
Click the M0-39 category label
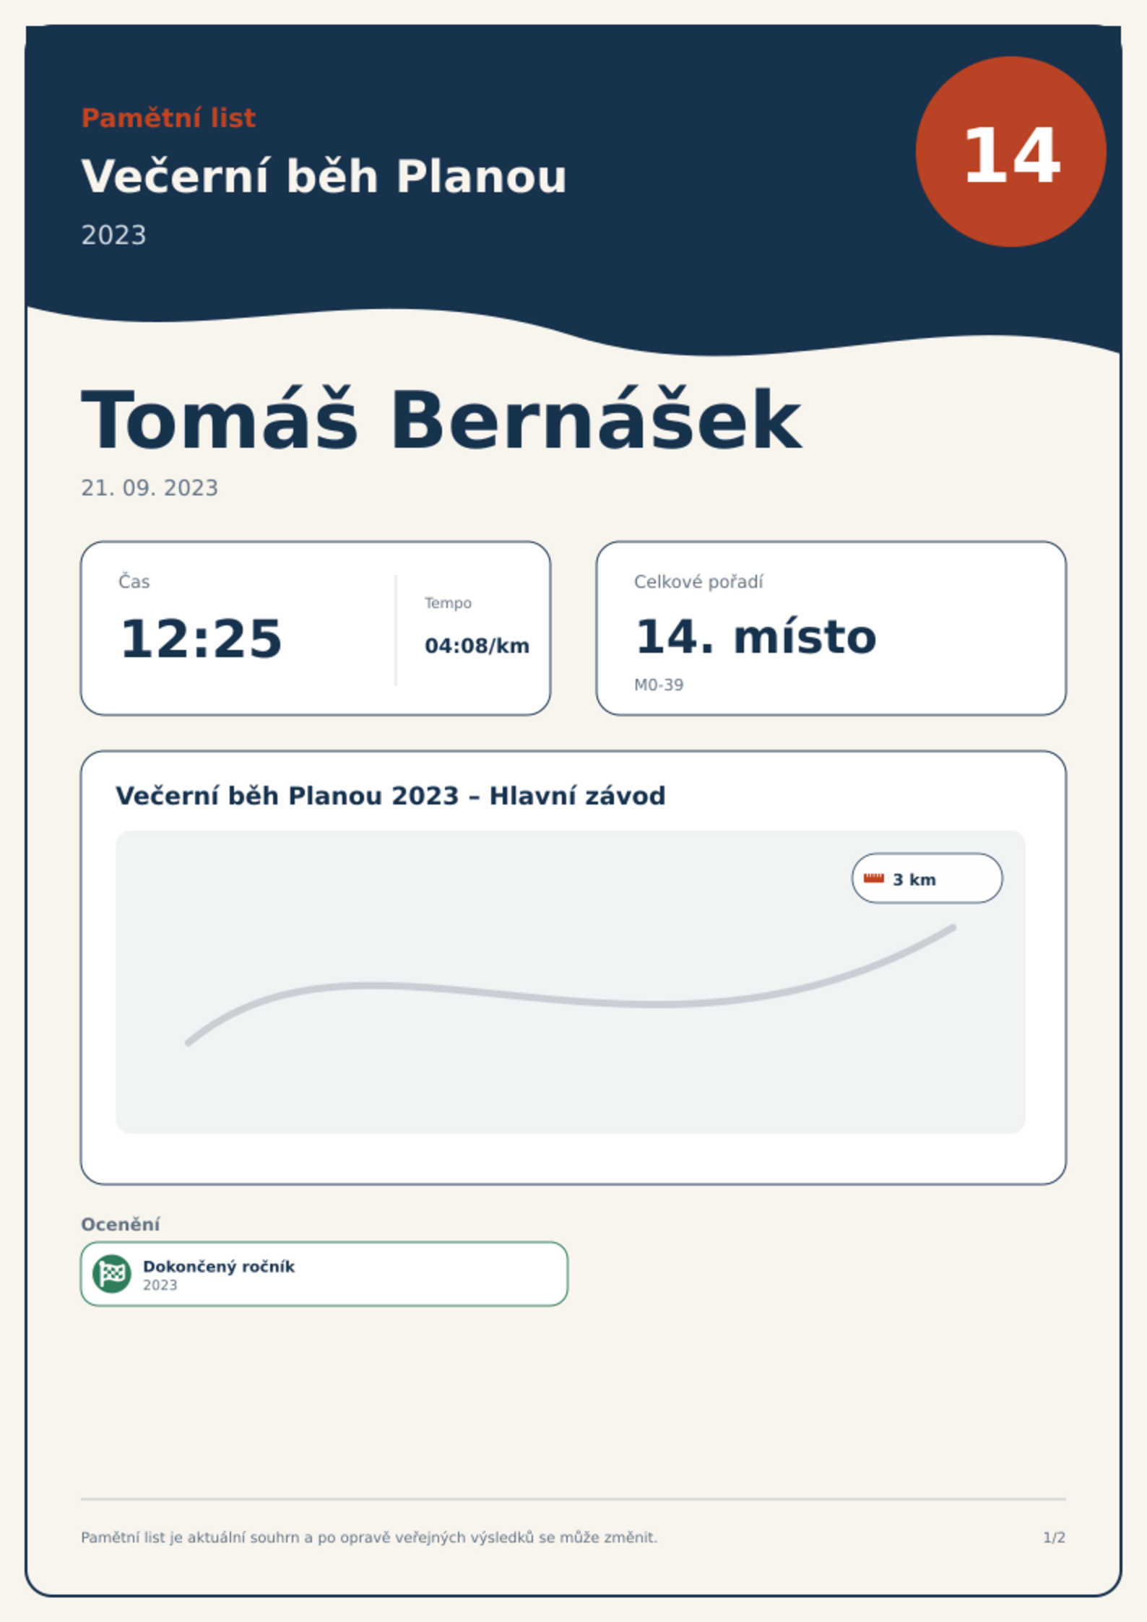tap(659, 685)
